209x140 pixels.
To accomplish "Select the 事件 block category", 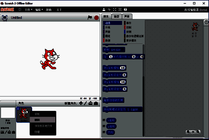I will point(129,23).
